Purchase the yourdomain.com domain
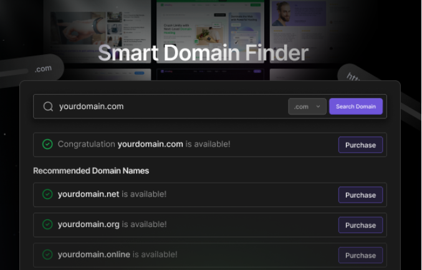 [x=360, y=145]
